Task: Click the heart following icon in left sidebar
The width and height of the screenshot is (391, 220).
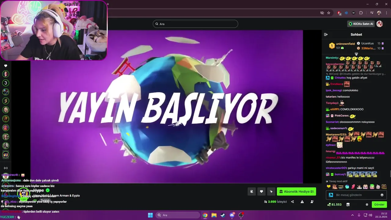Action: 5,66
